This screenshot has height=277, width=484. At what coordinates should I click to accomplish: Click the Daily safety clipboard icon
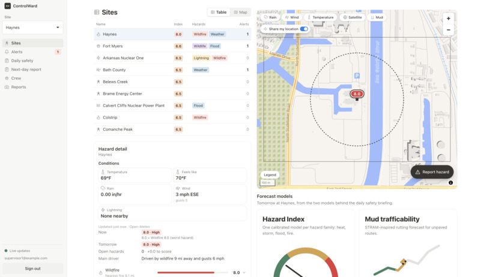tap(7, 61)
